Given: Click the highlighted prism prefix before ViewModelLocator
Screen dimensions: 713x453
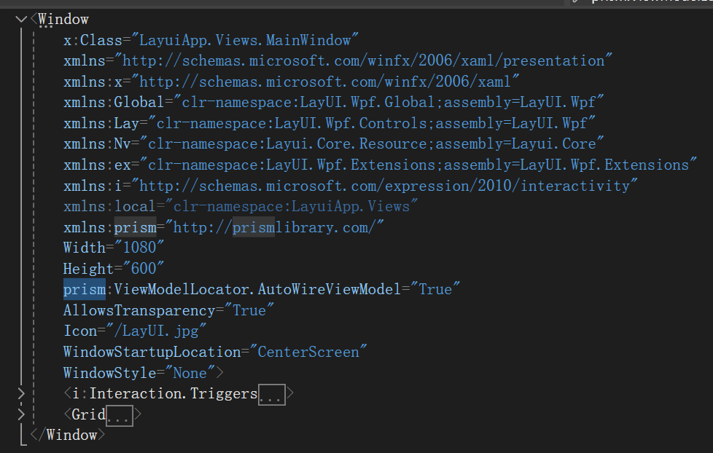Looking at the screenshot, I should pyautogui.click(x=84, y=289).
